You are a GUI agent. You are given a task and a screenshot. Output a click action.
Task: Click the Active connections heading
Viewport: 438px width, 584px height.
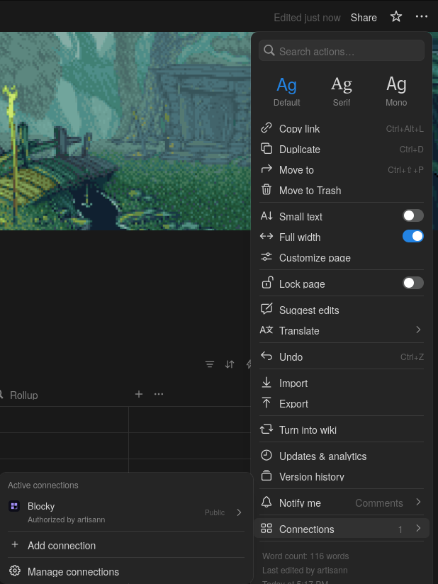pos(43,485)
